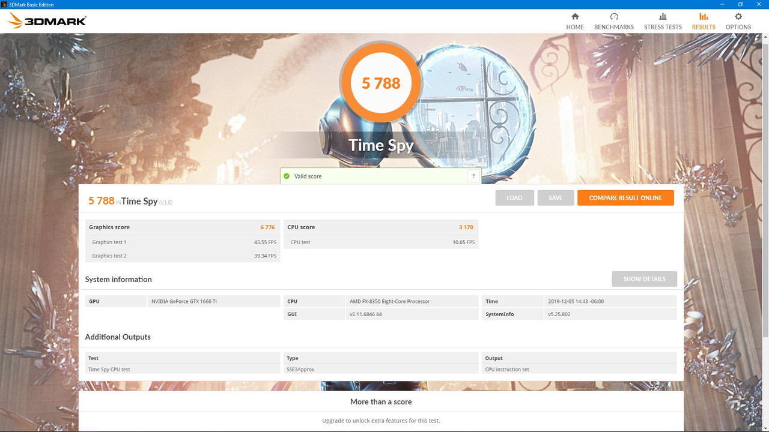
Task: Click Graphics test 1 row
Action: coord(183,242)
